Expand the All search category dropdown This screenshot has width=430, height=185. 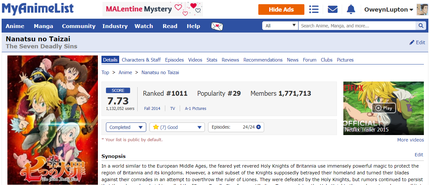tap(280, 26)
